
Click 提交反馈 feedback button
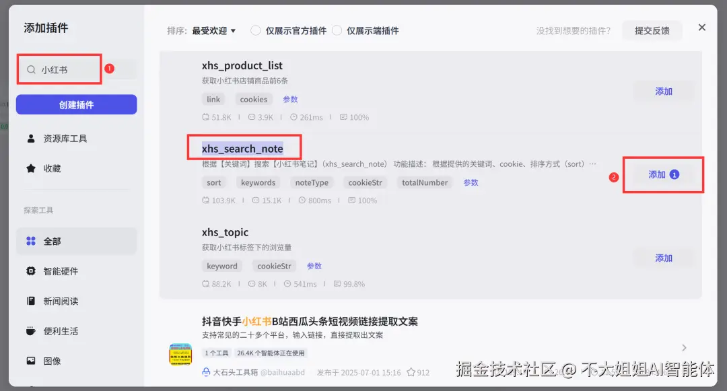click(652, 30)
